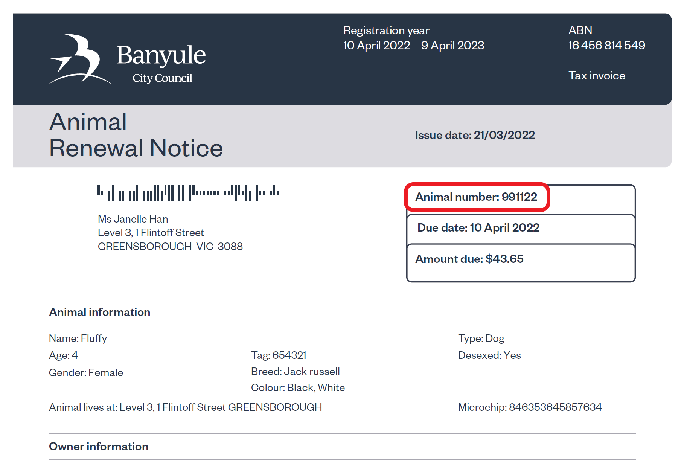
Task: Click the "Tax invoice" text
Action: point(597,76)
